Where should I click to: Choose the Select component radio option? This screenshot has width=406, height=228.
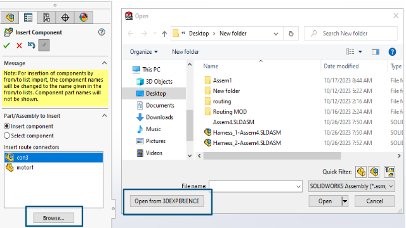click(x=7, y=136)
